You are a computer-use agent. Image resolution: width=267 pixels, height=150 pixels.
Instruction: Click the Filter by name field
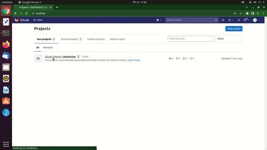point(191,39)
